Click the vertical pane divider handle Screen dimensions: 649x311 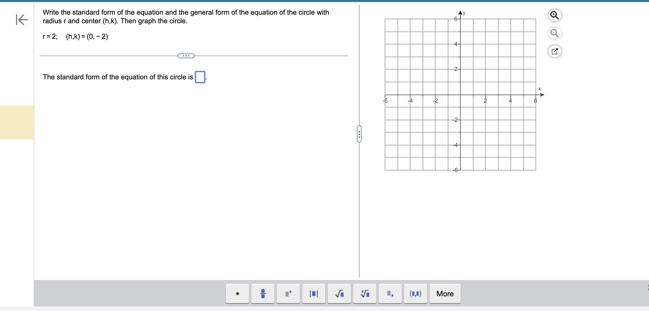[x=359, y=134]
